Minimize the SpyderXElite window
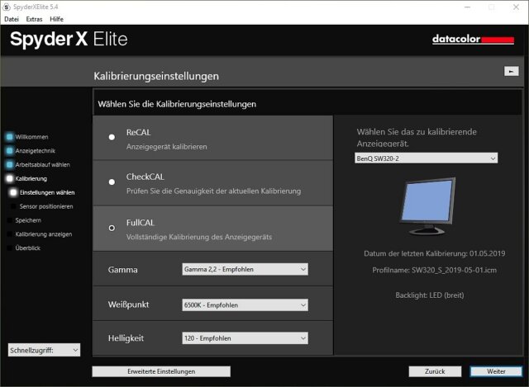529x387 pixels. (x=467, y=7)
